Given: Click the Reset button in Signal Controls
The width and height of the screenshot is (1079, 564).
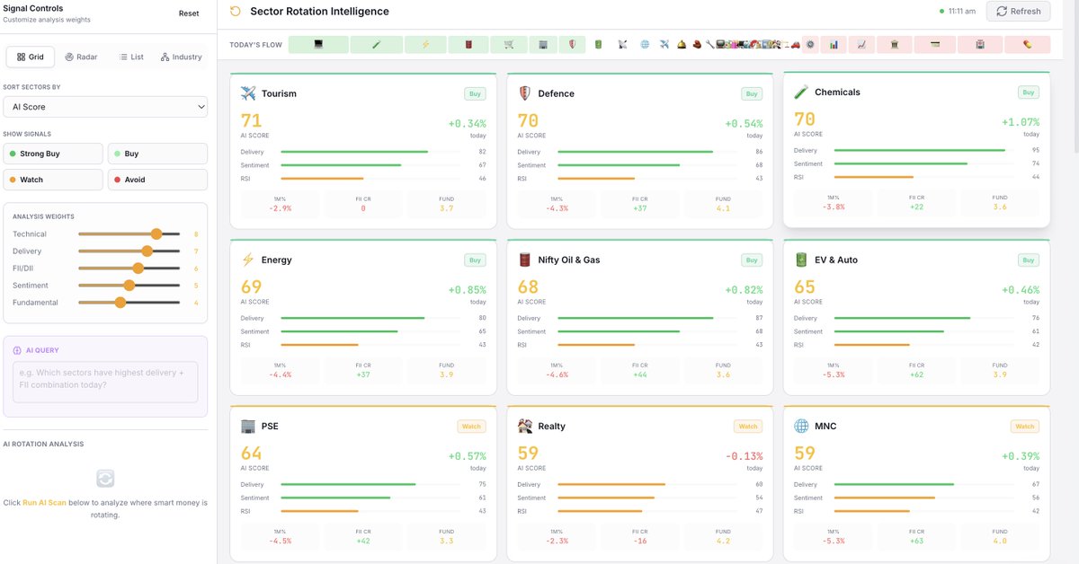Looking at the screenshot, I should point(189,13).
